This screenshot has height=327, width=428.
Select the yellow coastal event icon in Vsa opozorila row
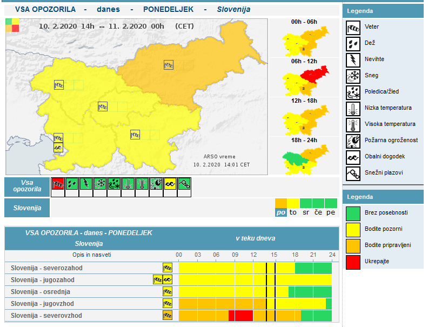tap(170, 184)
